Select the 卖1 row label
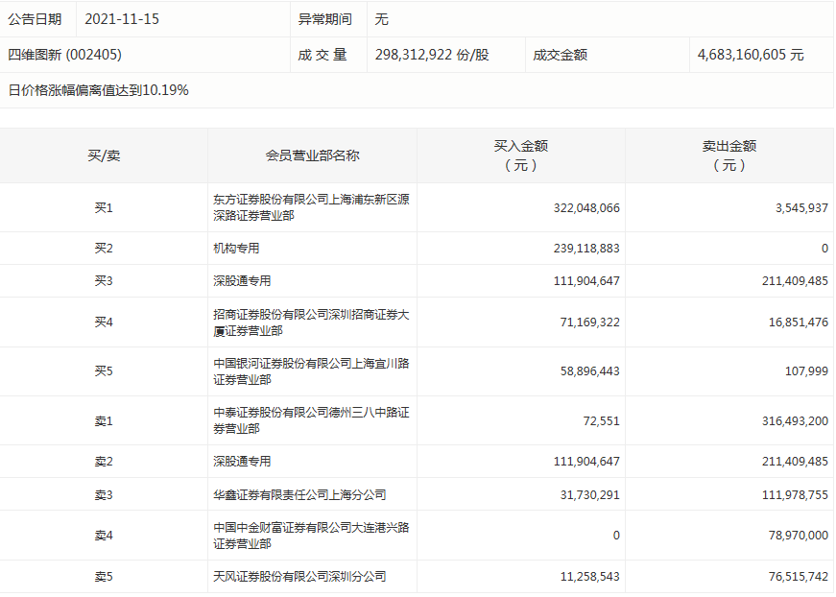The image size is (836, 597). tap(104, 421)
